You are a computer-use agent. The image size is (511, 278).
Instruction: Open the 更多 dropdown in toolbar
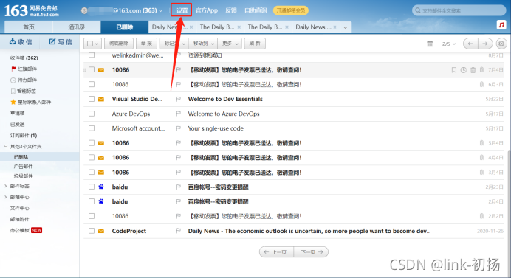[x=230, y=44]
